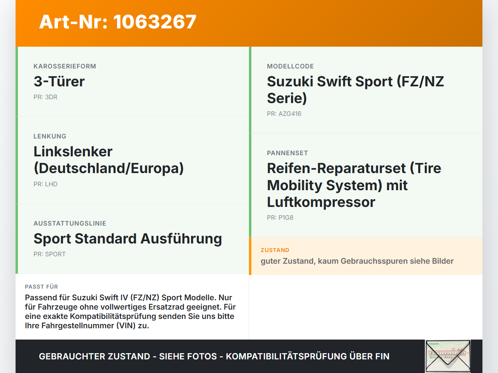Select the PR: AZG416 code
The width and height of the screenshot is (498, 373).
[x=284, y=114]
